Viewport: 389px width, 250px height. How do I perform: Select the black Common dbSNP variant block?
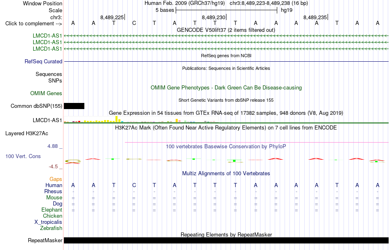tap(74, 106)
